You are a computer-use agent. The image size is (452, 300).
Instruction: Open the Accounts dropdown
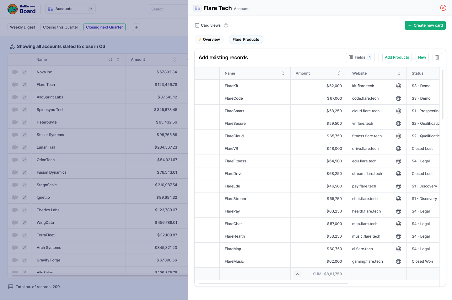pos(70,9)
